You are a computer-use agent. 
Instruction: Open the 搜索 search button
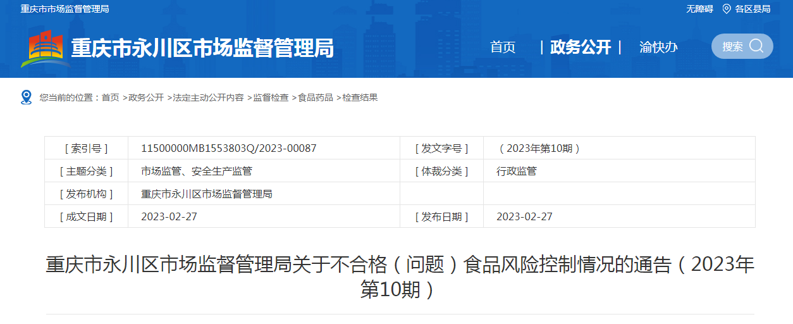[x=742, y=46]
